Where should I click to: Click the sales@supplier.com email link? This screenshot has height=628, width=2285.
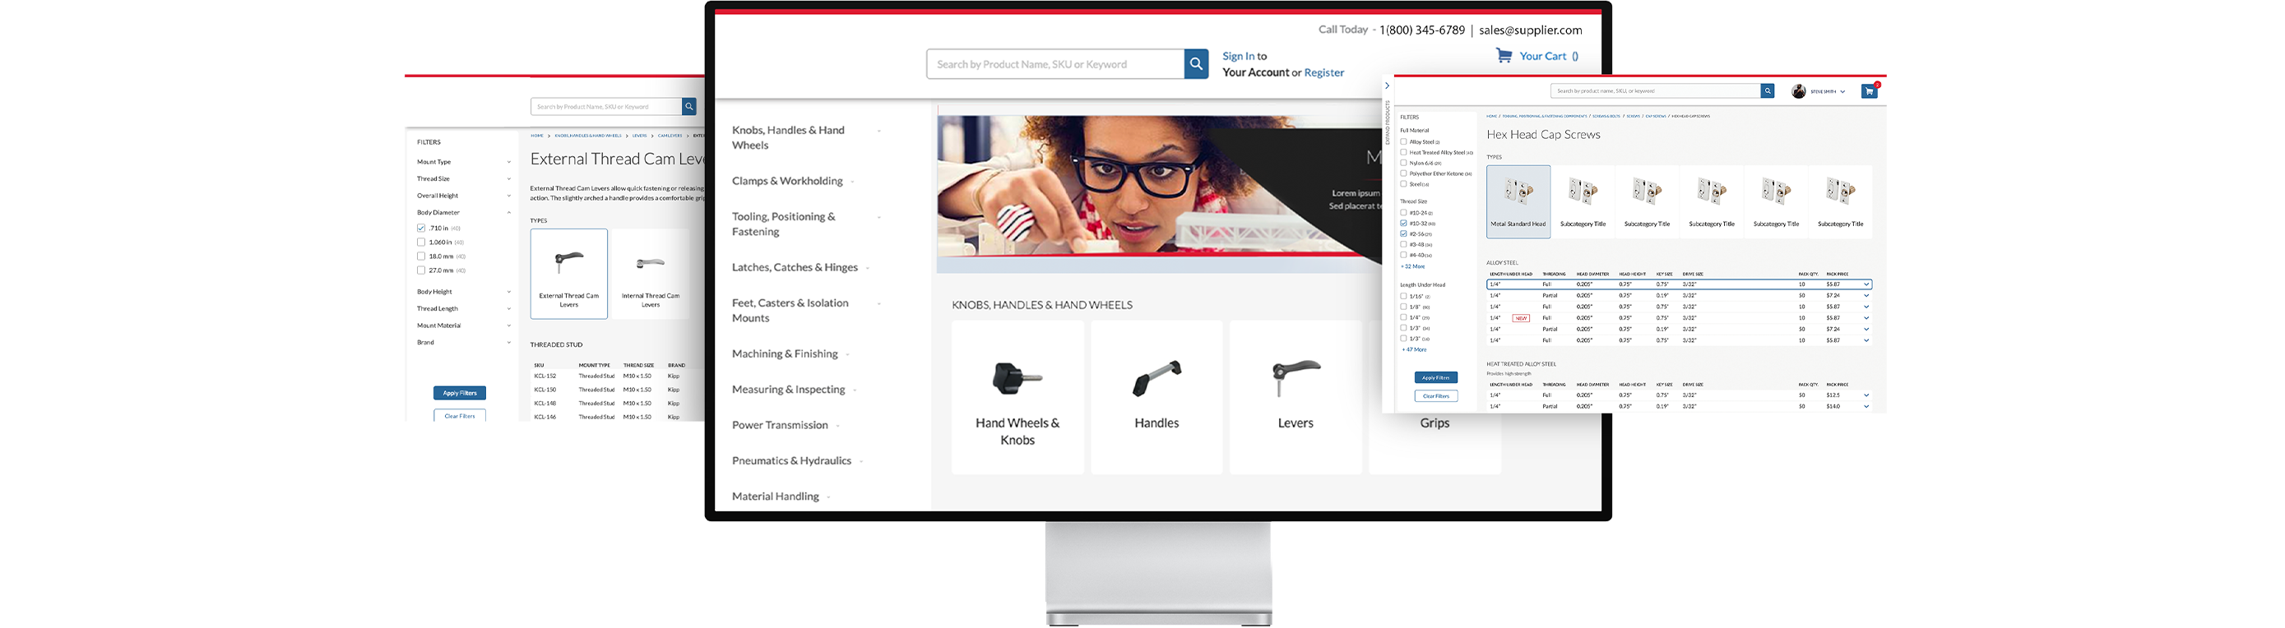click(1530, 30)
